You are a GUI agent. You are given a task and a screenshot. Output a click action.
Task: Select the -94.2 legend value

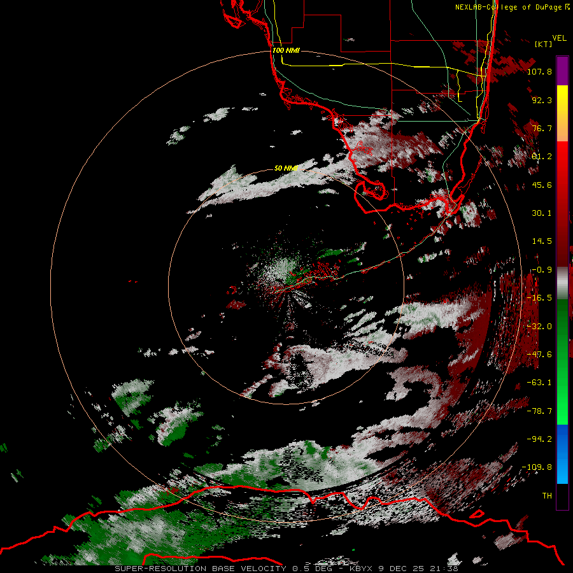click(539, 439)
